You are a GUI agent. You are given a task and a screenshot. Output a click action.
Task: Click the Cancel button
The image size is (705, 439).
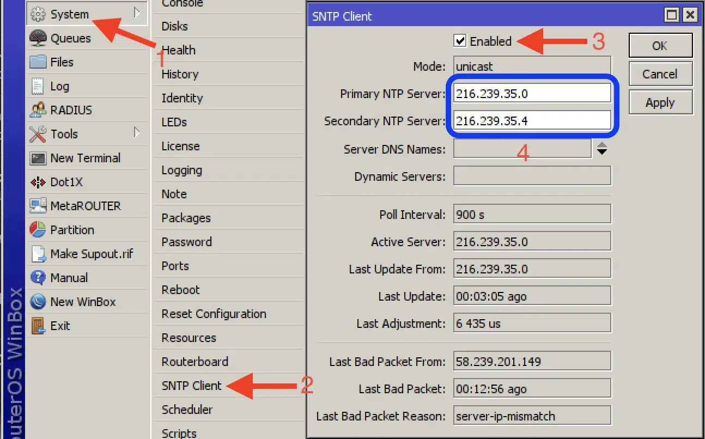[660, 74]
